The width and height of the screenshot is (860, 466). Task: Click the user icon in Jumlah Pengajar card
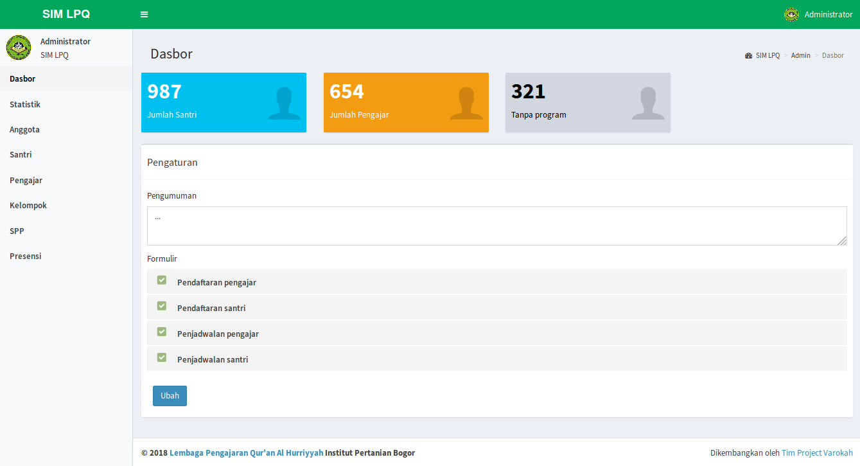coord(466,103)
